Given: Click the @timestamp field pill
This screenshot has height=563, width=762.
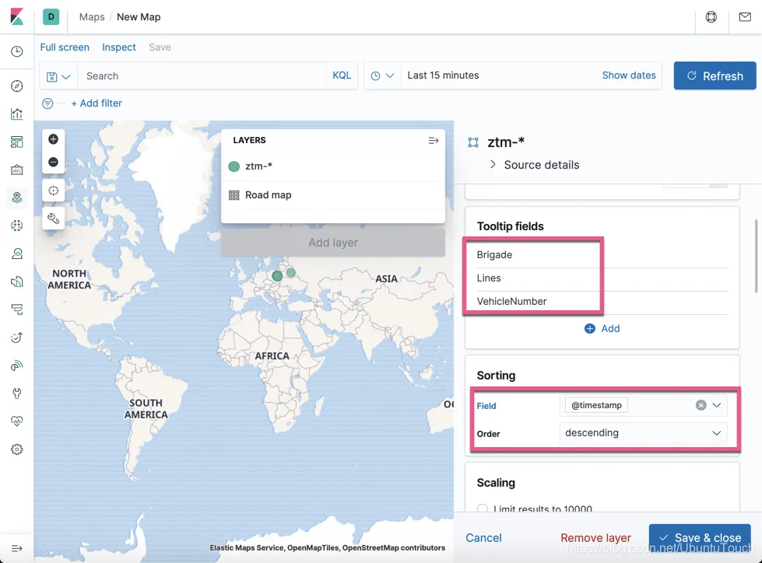Looking at the screenshot, I should pyautogui.click(x=596, y=405).
